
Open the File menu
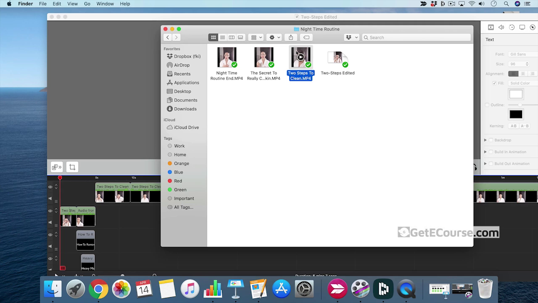pos(43,4)
